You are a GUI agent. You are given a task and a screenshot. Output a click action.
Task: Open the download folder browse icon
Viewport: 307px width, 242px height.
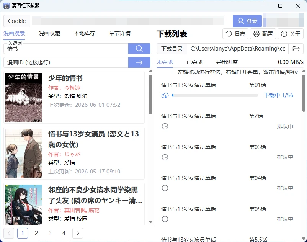click(x=296, y=49)
